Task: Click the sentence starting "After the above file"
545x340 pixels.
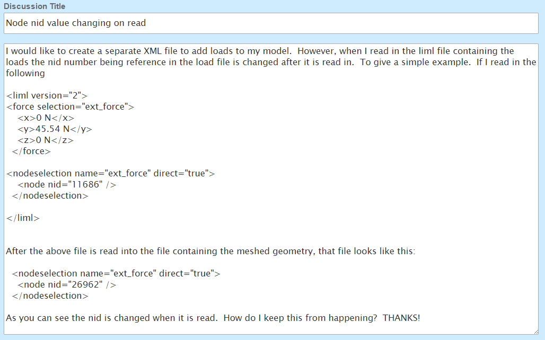Action: 210,251
